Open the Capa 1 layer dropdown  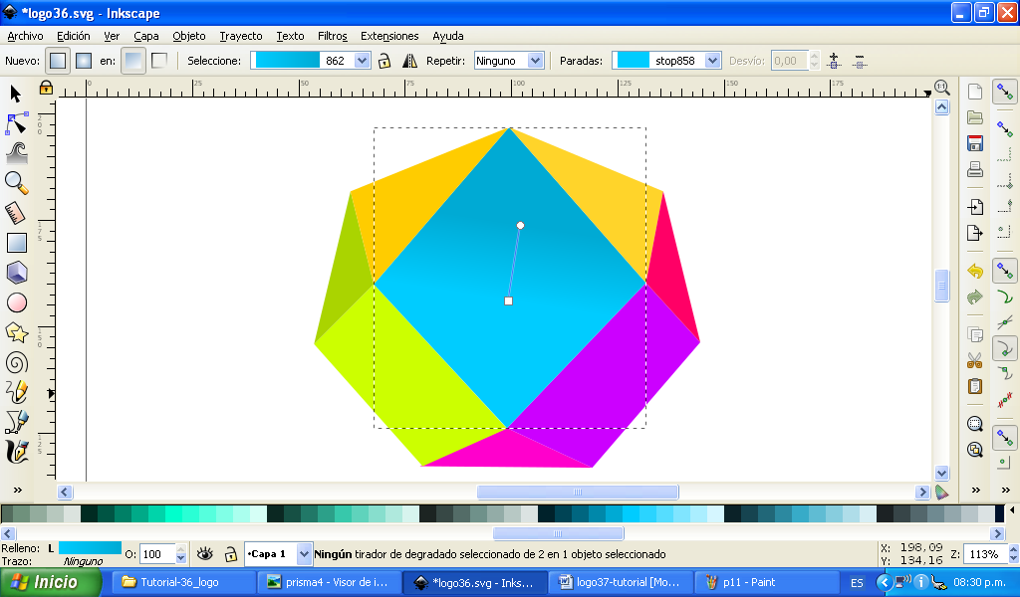pos(304,554)
